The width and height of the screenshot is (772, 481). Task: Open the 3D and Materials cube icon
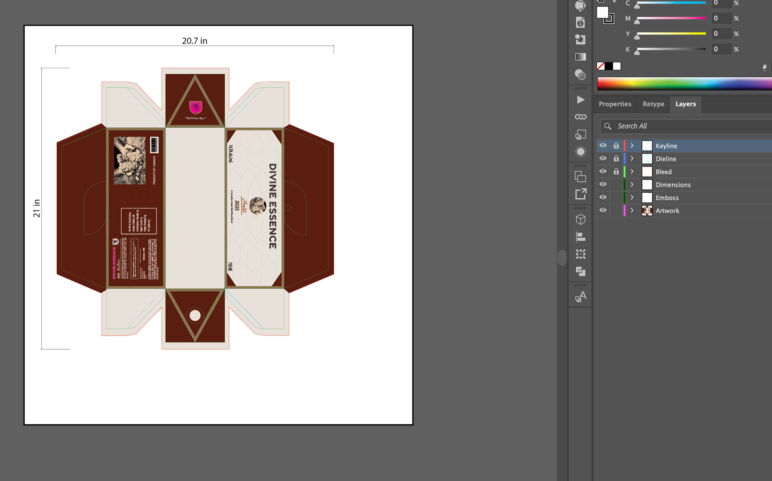[581, 219]
